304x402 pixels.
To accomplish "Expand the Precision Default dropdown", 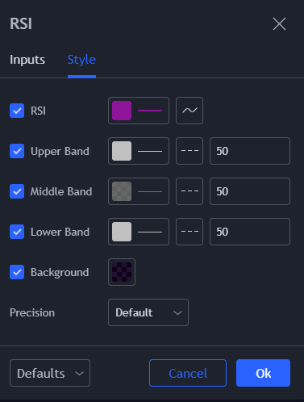I will (148, 312).
